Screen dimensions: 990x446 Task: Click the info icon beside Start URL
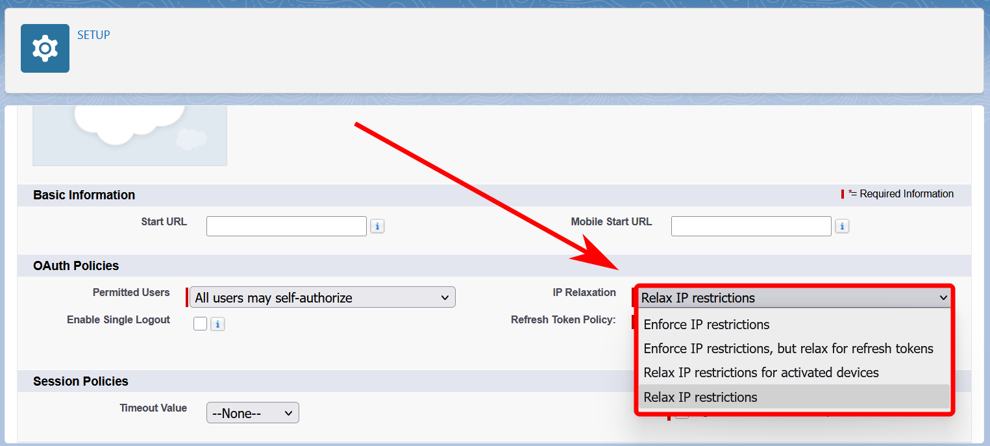(x=377, y=227)
